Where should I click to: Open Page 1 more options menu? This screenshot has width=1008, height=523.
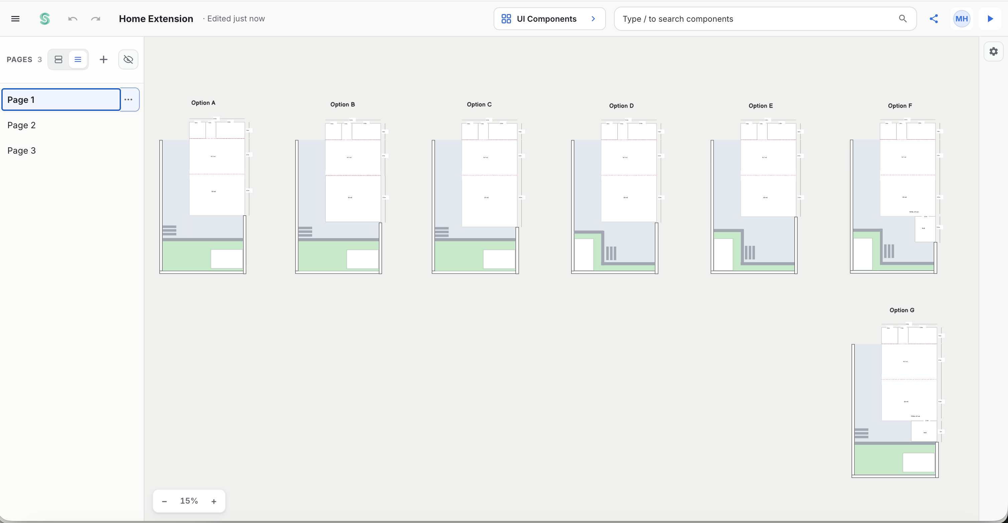click(x=128, y=100)
